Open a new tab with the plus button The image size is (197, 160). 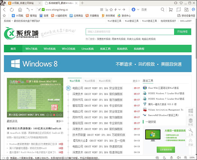pos(82,3)
